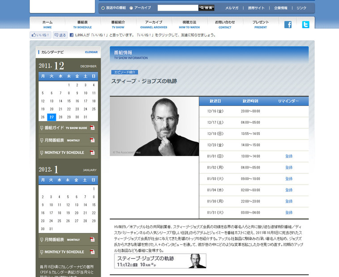Select highlighted December 27 in calendar
Viewport: 339px width, 277px height.
pos(51,117)
